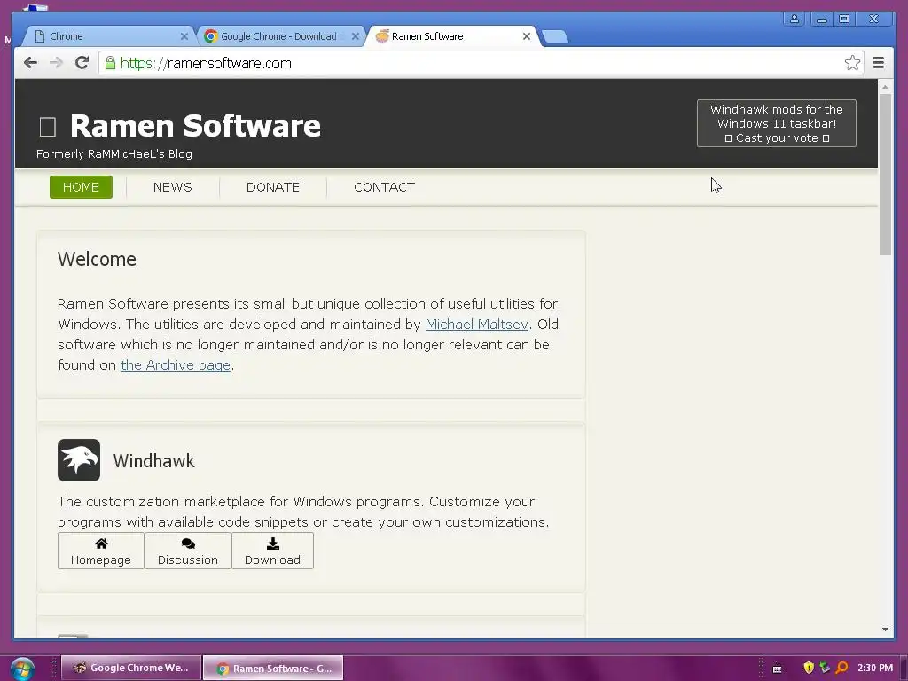The image size is (908, 681).
Task: Open the Chrome hamburger menu
Action: point(878,63)
